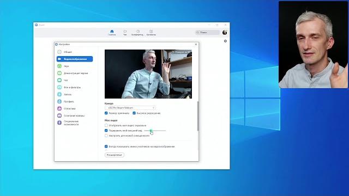Image resolution: width=349 pixels, height=196 pixels.
Task: Click the profile avatar in Zoom main window
Action: (x=225, y=33)
